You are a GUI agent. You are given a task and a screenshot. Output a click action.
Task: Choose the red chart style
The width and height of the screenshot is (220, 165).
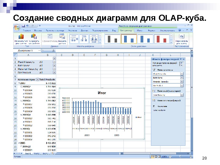pos(162,39)
